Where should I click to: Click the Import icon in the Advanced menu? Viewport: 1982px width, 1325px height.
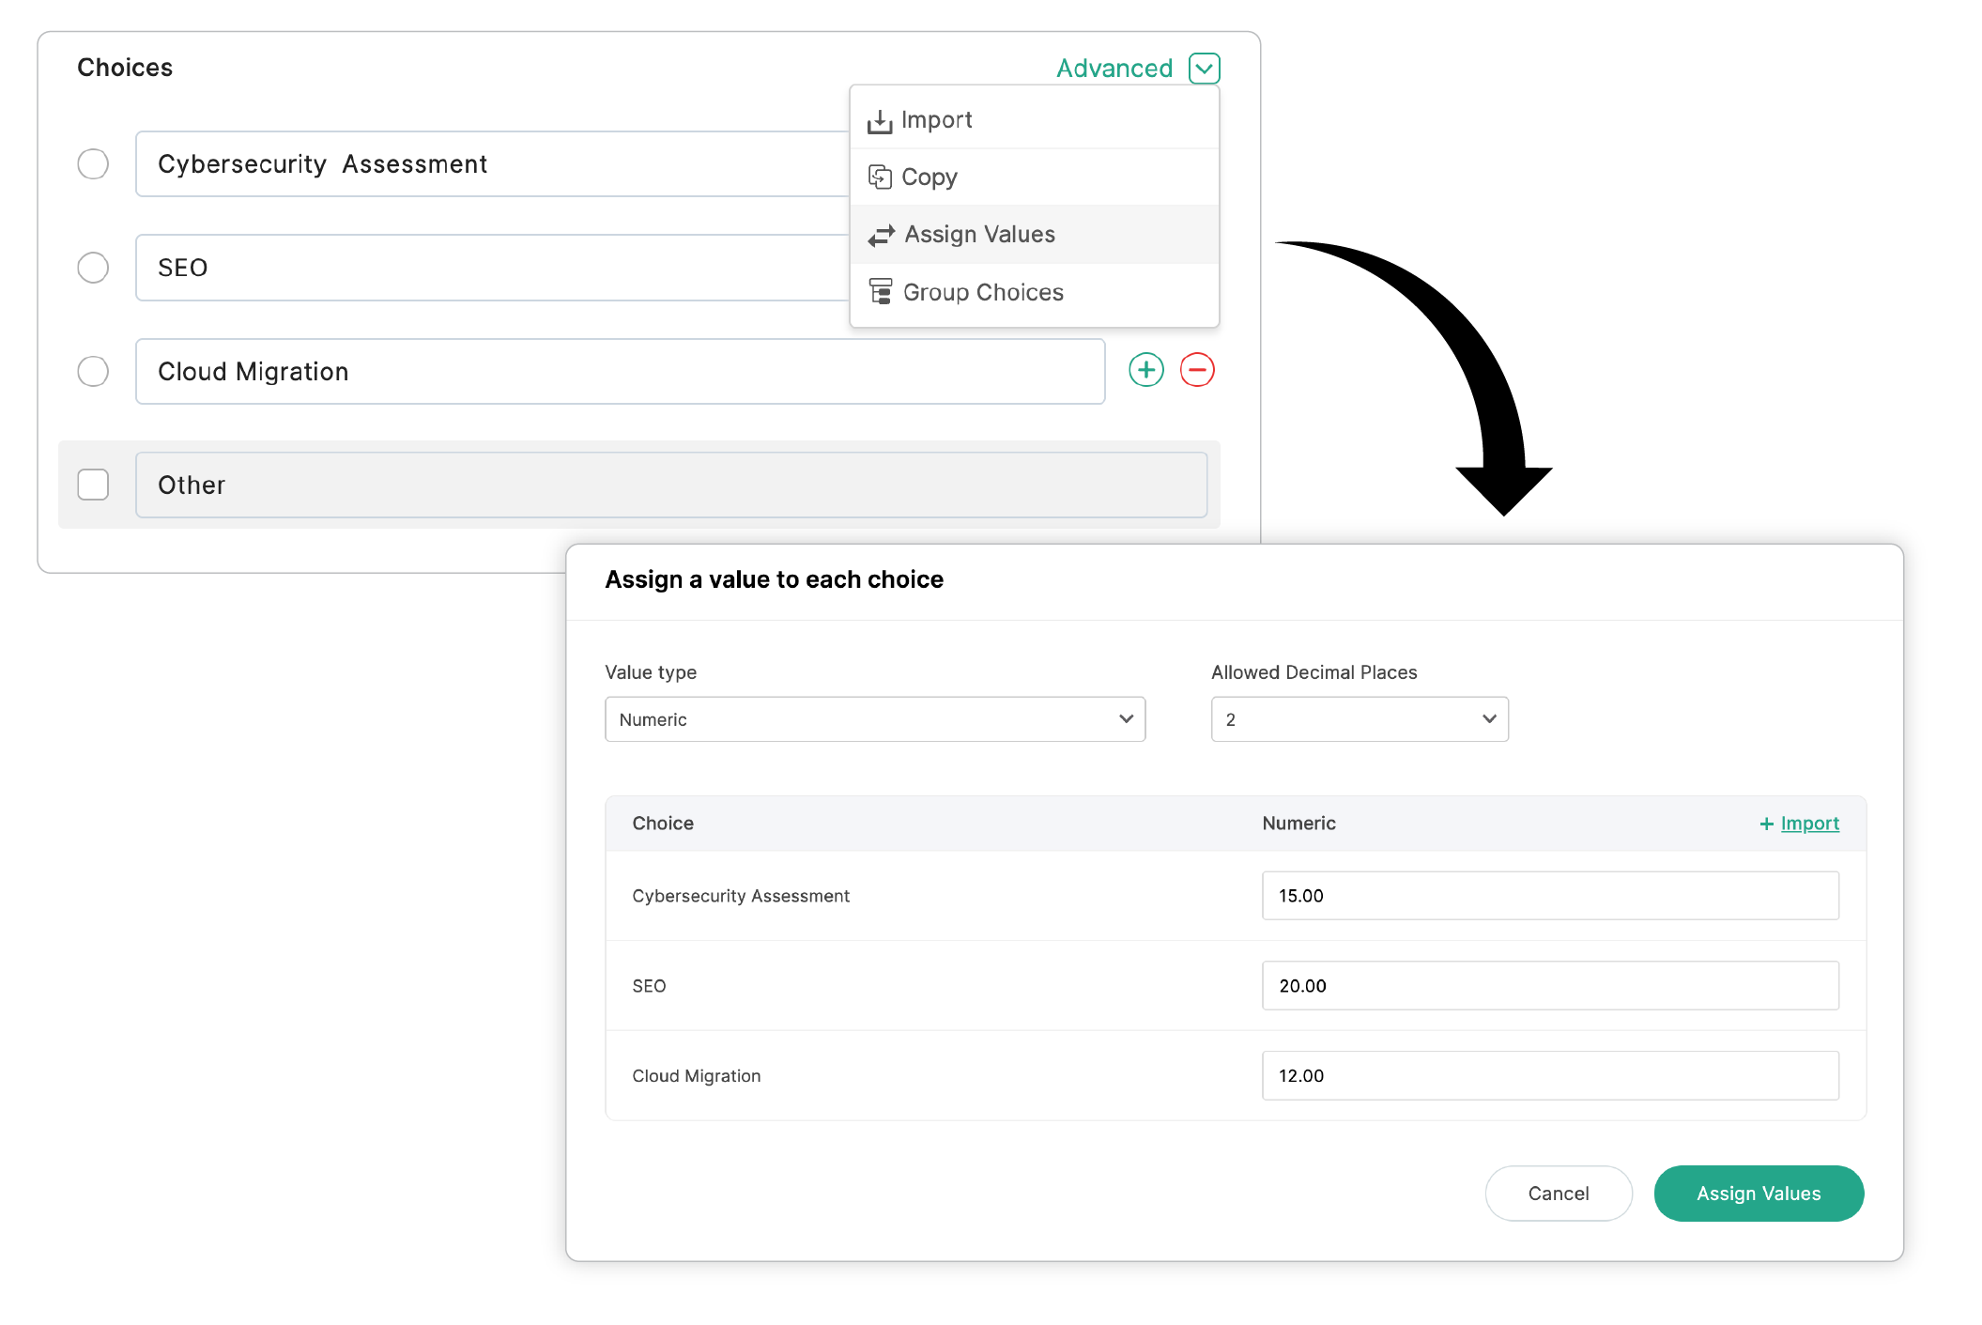881,119
